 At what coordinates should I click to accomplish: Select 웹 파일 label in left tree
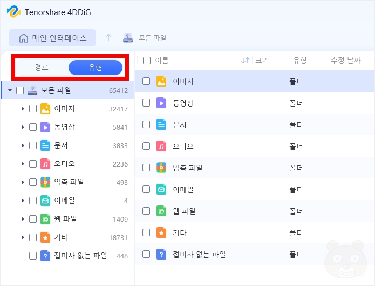(65, 219)
